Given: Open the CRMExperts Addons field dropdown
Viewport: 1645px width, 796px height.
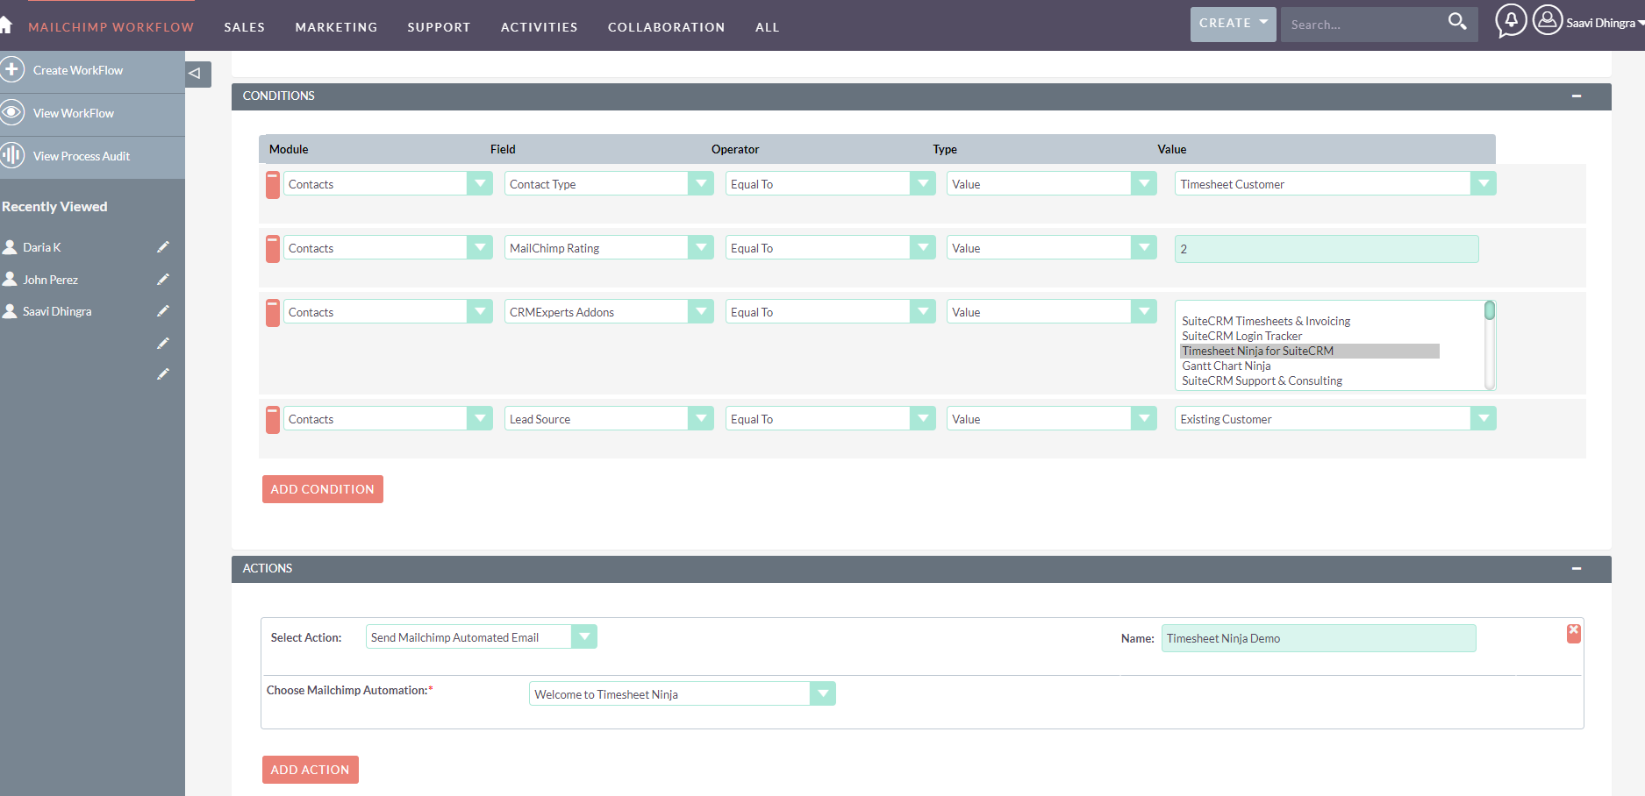Looking at the screenshot, I should click(x=609, y=312).
